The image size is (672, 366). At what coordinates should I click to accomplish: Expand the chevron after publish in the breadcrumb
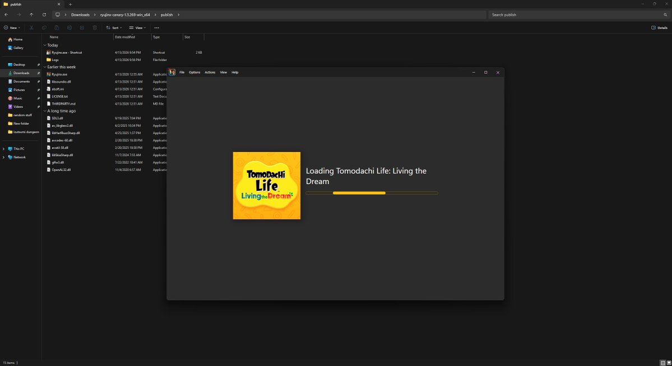[179, 15]
